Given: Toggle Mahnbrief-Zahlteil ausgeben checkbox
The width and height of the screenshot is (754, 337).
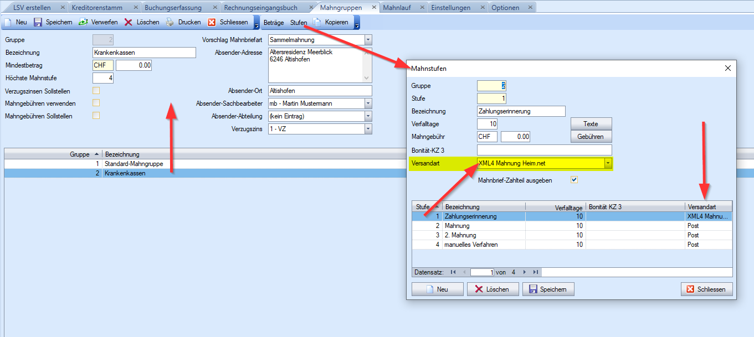Looking at the screenshot, I should pyautogui.click(x=574, y=180).
